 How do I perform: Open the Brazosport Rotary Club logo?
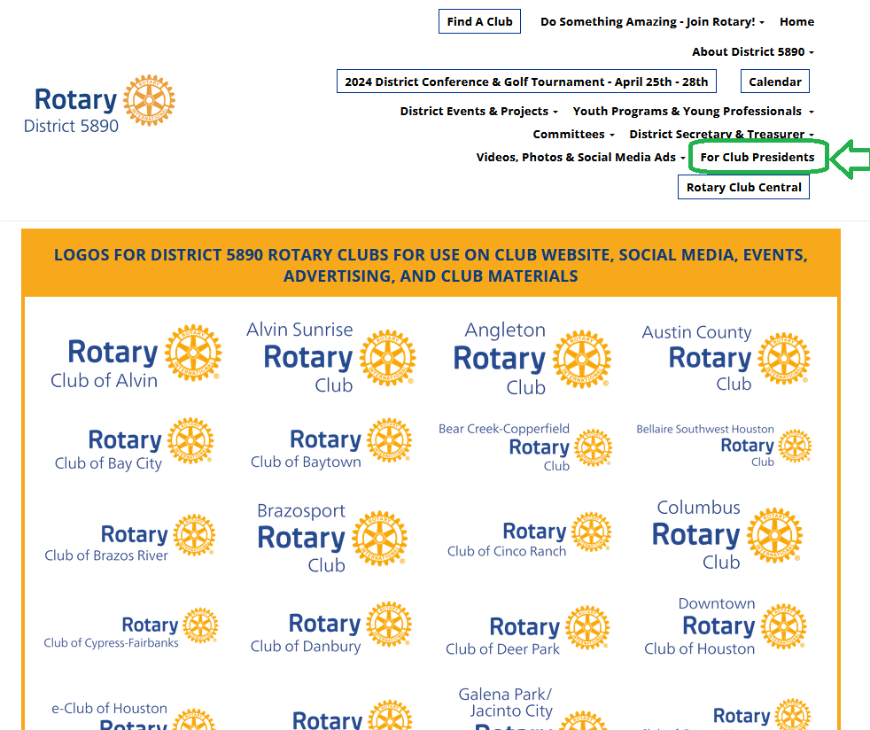point(331,538)
